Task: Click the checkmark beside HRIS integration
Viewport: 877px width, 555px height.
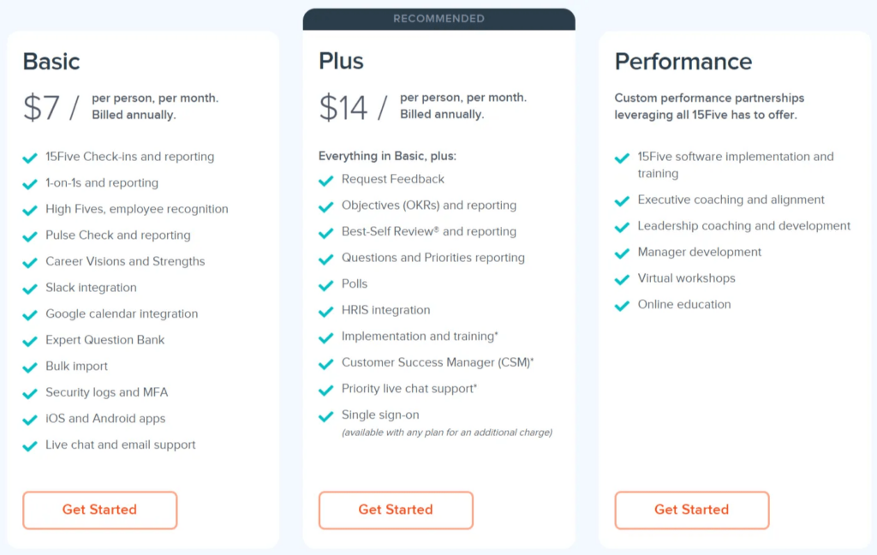Action: pos(325,312)
